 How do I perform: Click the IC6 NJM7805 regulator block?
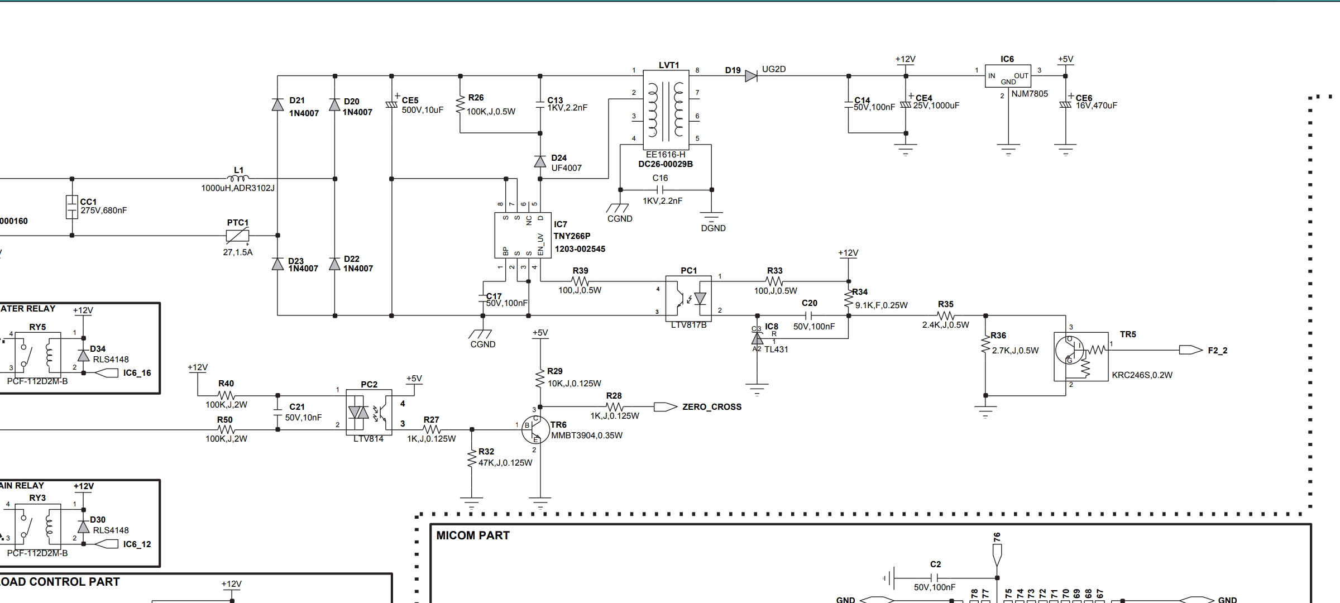(x=1008, y=75)
